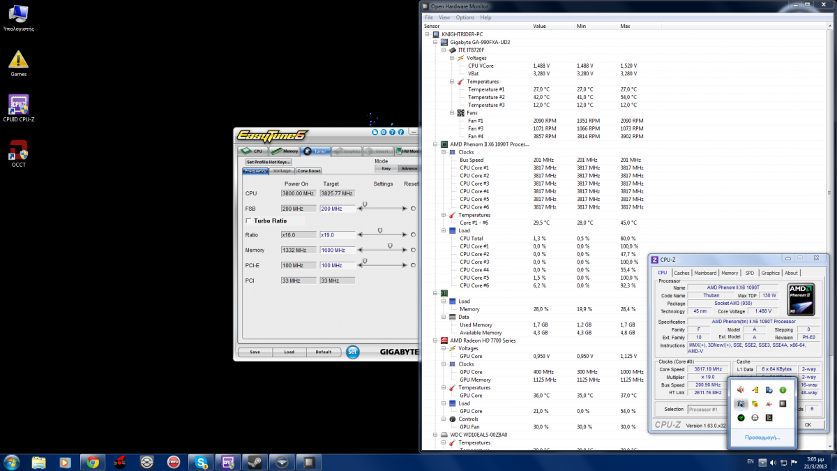Open Skype from the taskbar
Viewport: 837px width, 471px height.
tap(201, 462)
